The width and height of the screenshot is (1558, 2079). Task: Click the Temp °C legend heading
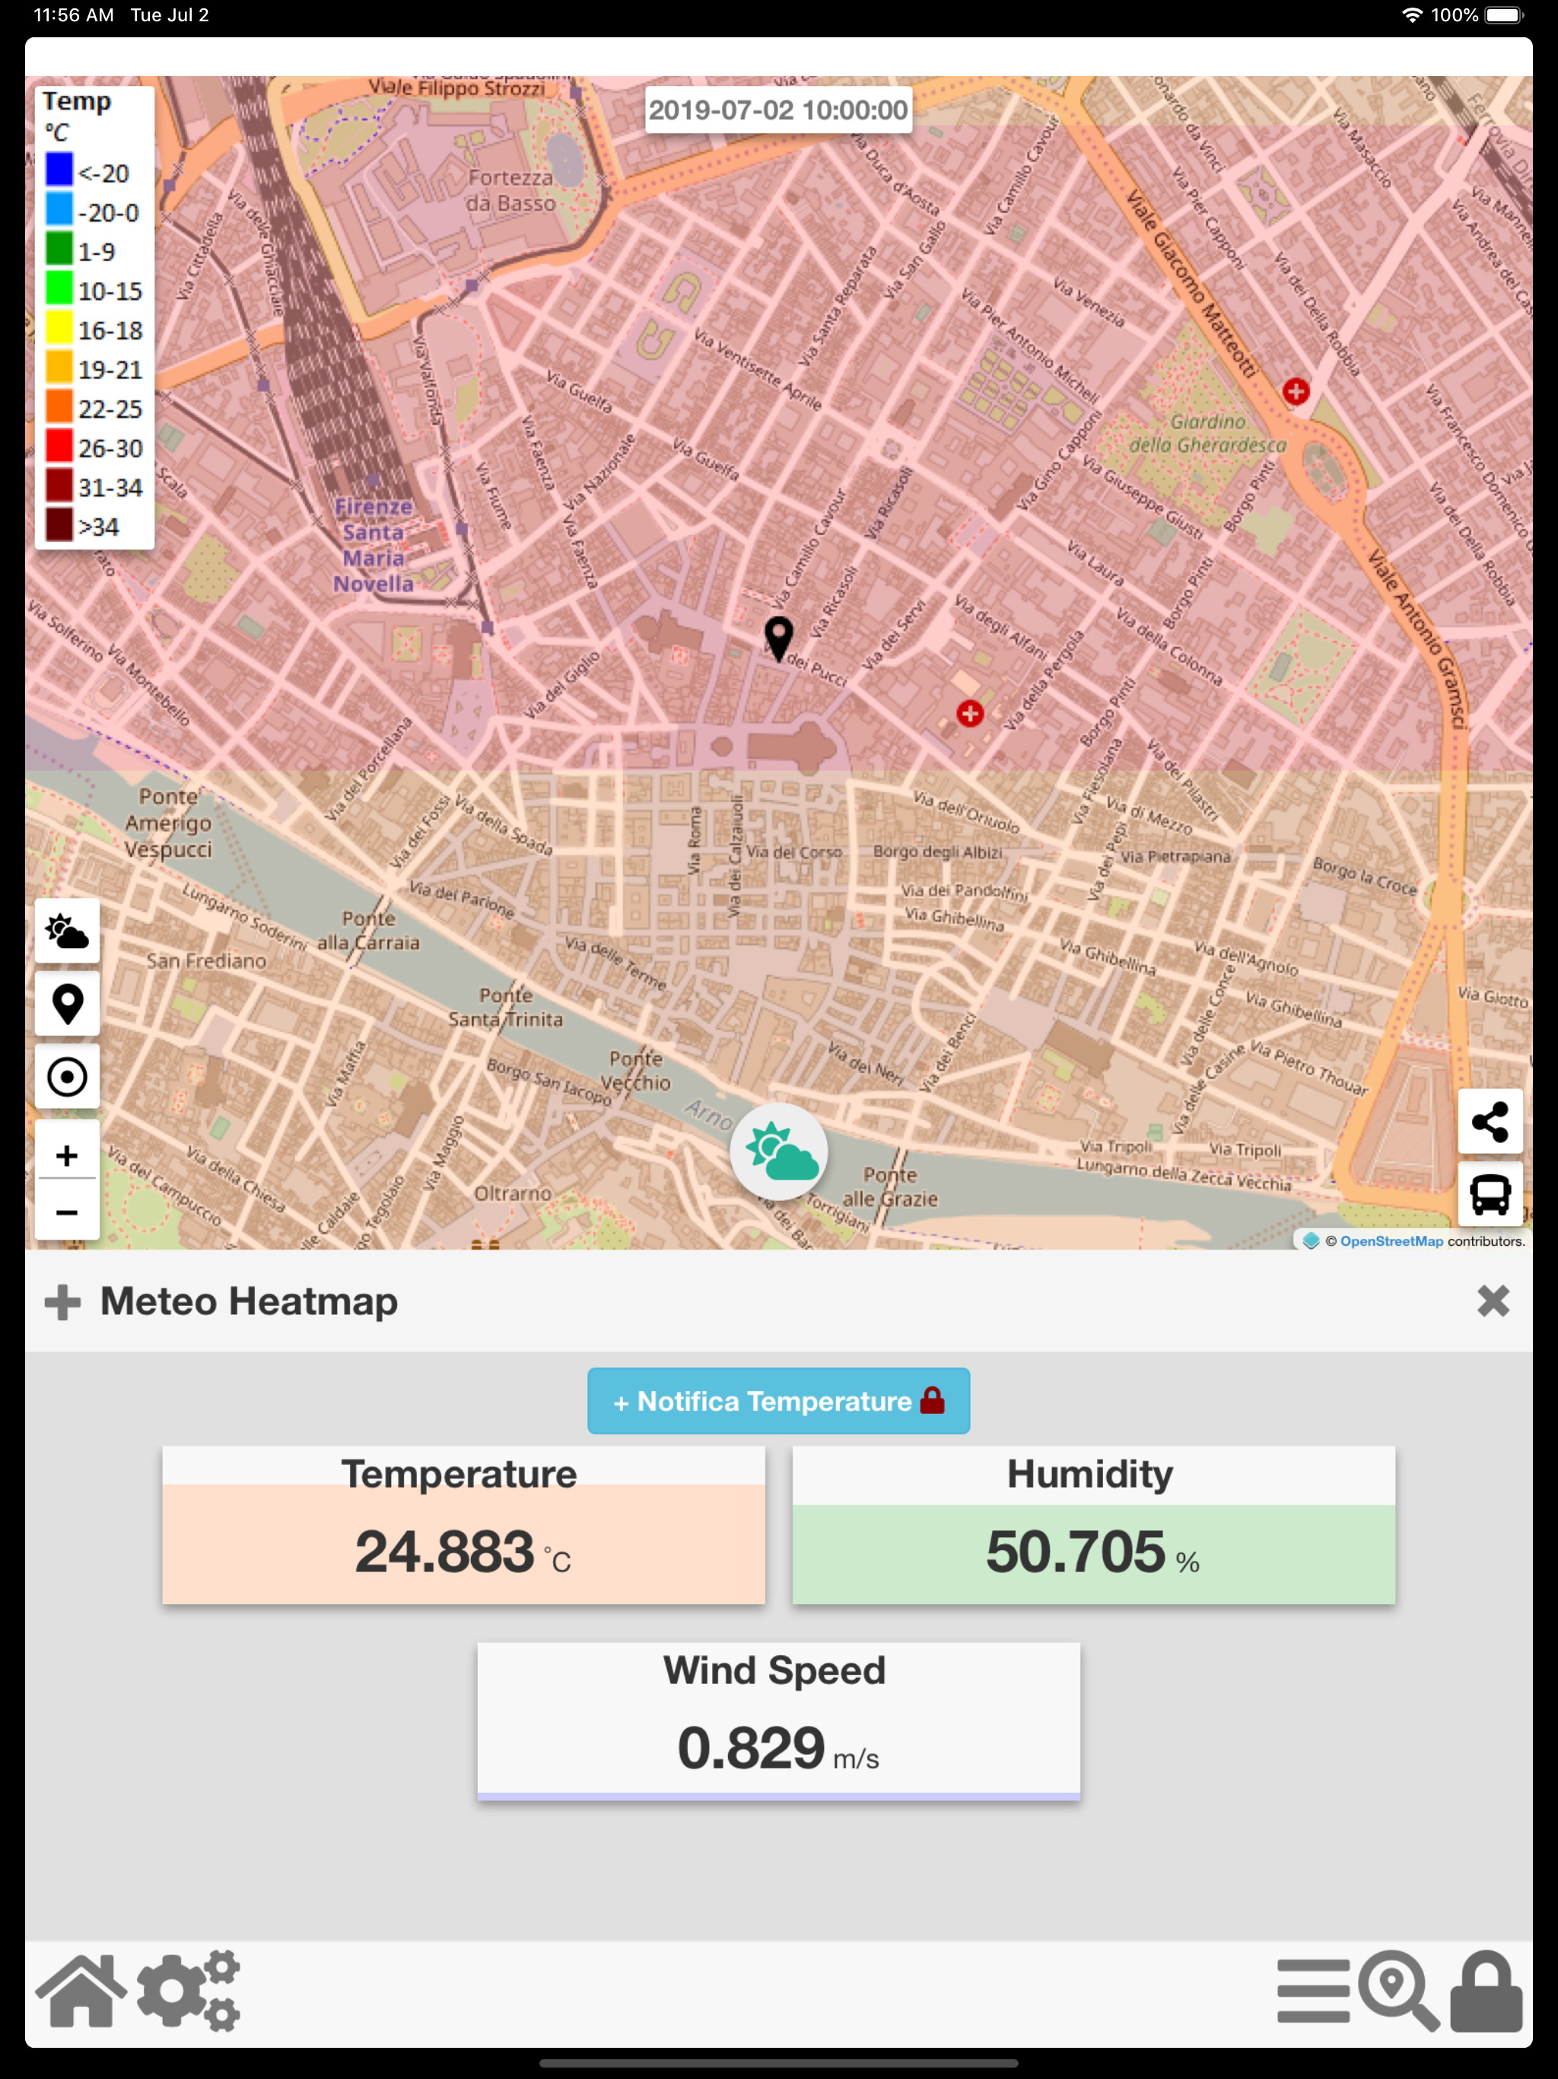pyautogui.click(x=76, y=116)
